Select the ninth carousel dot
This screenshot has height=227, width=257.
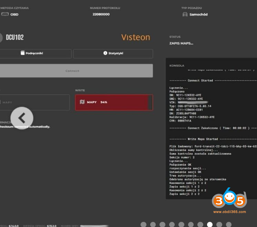coord(219,225)
